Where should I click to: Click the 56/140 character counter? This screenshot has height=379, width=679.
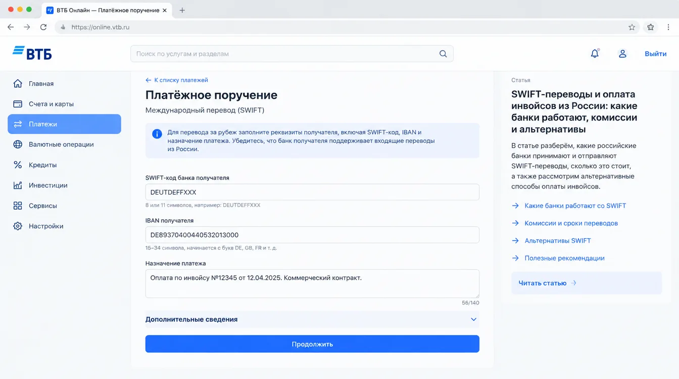(470, 303)
